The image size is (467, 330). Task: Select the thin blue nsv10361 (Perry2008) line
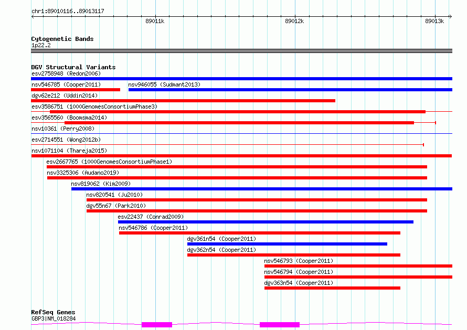pos(241,133)
